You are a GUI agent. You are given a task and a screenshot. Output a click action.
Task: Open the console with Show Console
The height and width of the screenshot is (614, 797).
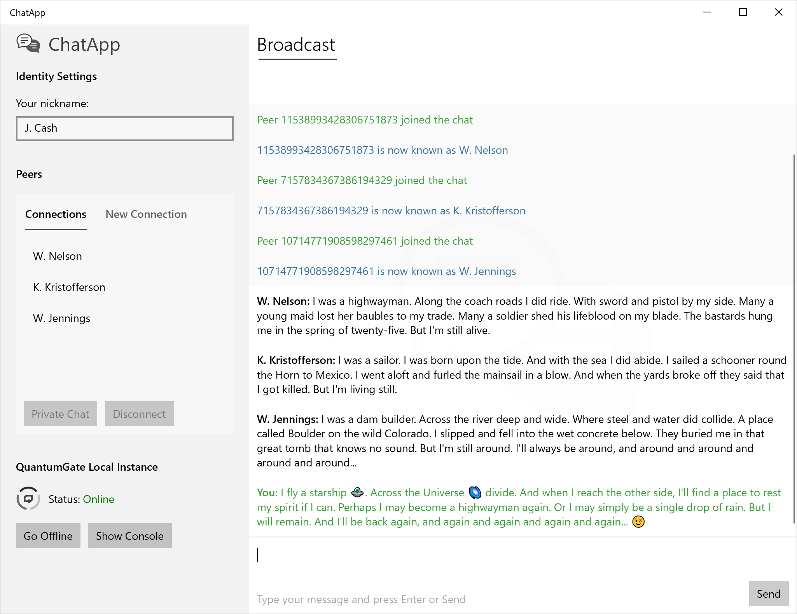point(129,536)
